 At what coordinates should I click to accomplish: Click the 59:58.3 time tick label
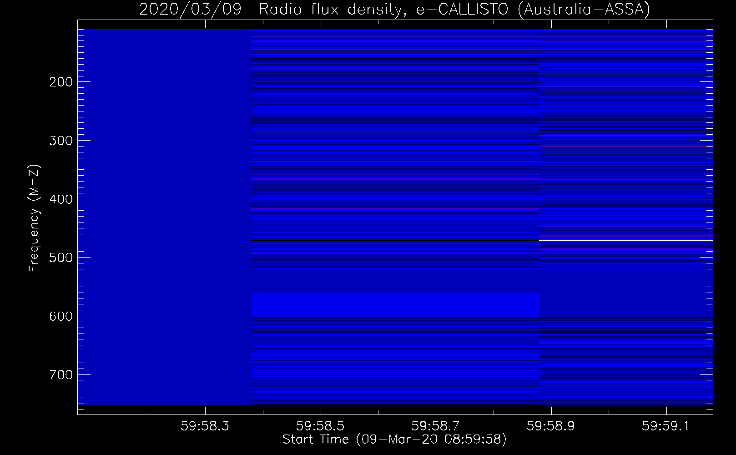[205, 426]
